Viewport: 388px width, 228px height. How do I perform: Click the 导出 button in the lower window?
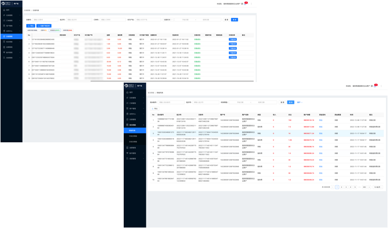pyautogui.click(x=155, y=109)
